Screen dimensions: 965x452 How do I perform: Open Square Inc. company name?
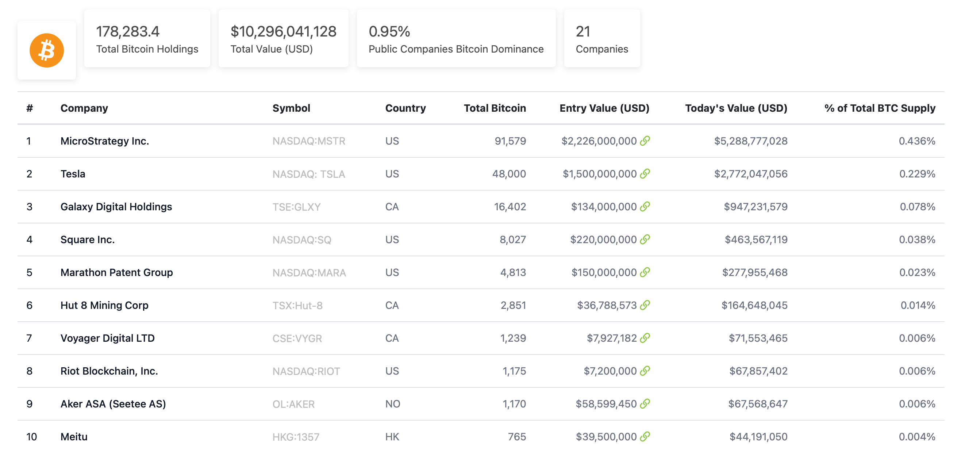(x=88, y=240)
